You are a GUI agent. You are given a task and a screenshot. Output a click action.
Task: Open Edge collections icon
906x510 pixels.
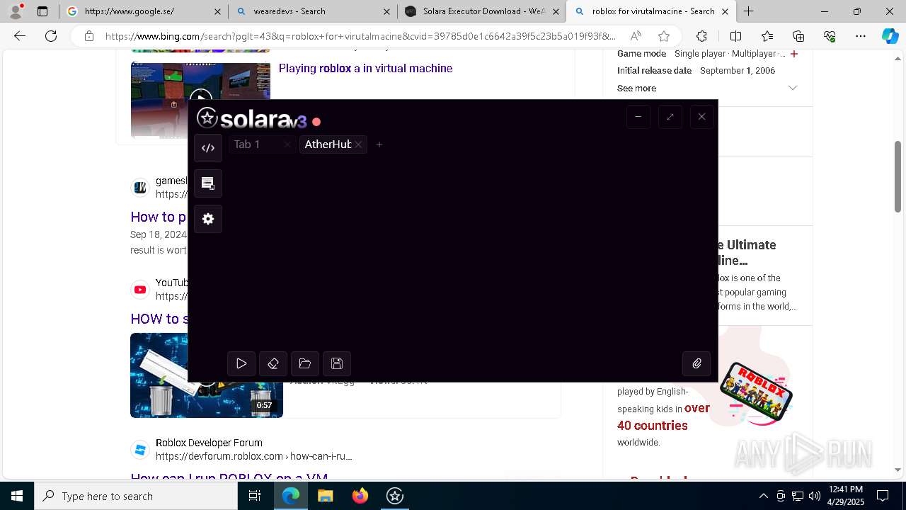798,36
